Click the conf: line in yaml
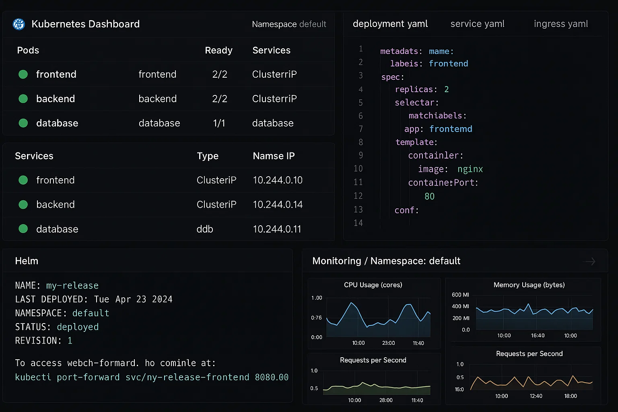 pos(406,210)
